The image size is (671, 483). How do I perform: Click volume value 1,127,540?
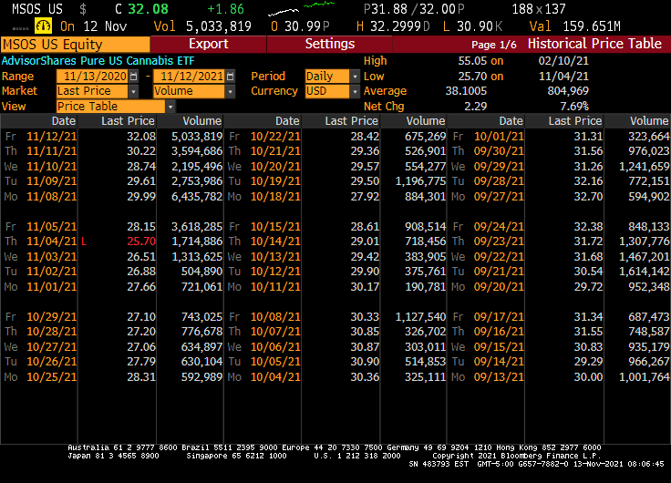coord(420,317)
